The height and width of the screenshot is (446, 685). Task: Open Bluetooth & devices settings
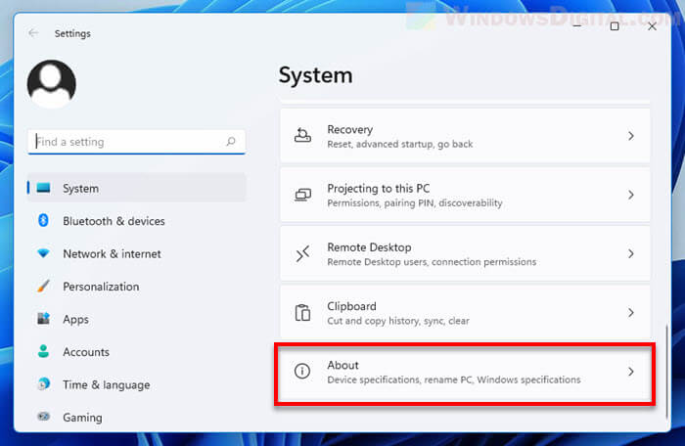point(137,221)
